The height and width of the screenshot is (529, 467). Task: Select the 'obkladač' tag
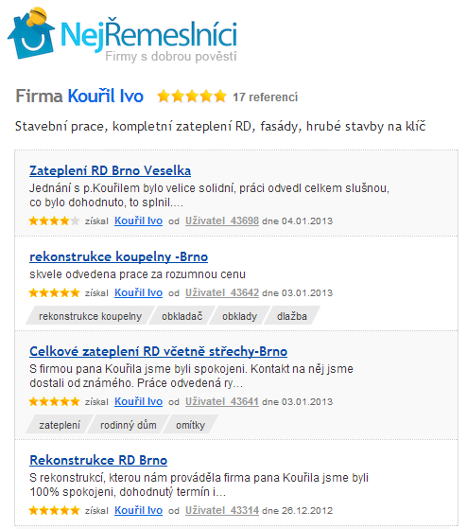[182, 316]
